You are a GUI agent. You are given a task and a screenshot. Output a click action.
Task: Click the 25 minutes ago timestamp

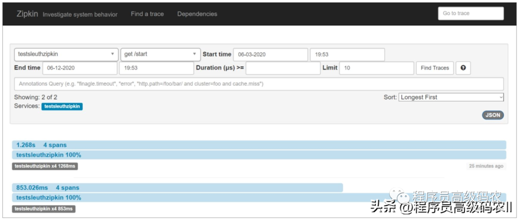click(486, 166)
